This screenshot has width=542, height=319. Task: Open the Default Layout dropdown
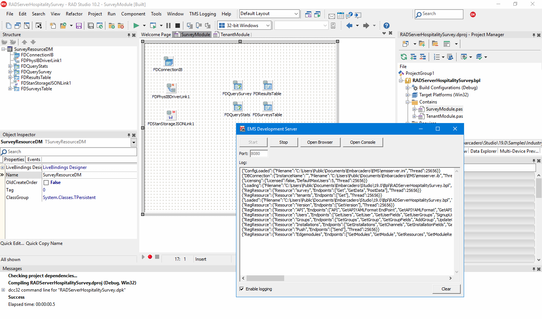(296, 14)
